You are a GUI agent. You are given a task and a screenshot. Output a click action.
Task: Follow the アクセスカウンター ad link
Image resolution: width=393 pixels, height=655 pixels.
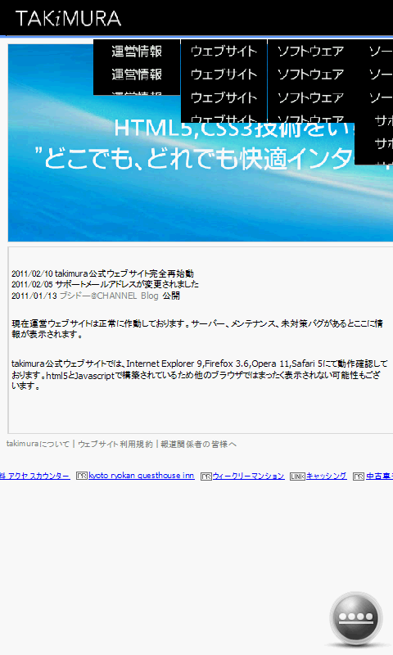[x=34, y=476]
